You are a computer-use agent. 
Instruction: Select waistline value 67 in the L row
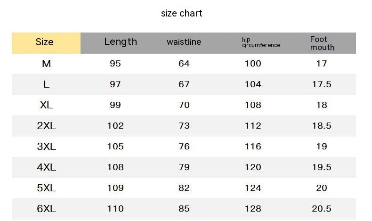point(184,84)
